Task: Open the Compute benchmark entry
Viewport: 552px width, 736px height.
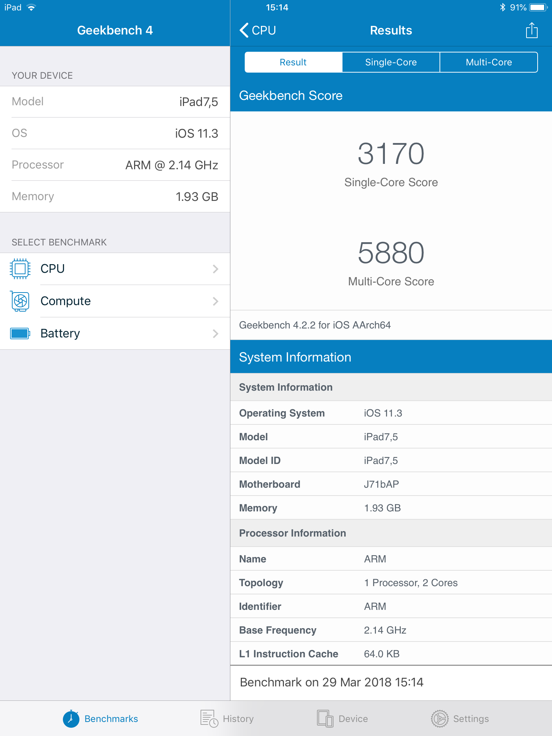Action: coord(115,301)
